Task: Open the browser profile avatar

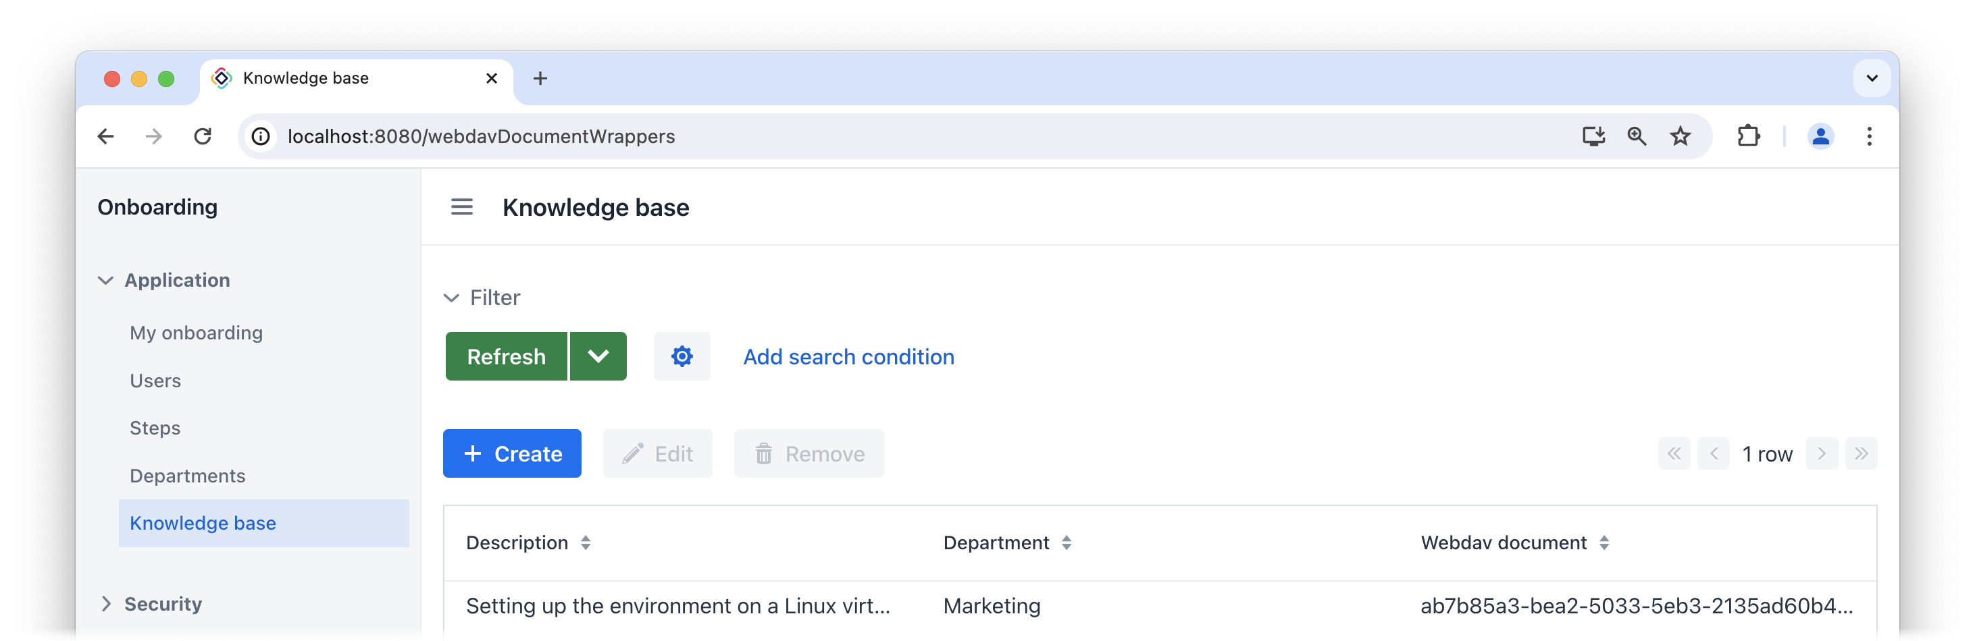Action: (1820, 136)
